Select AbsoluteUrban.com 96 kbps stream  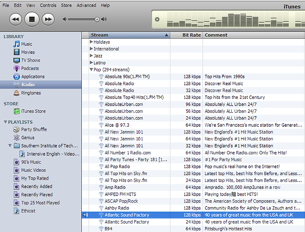coord(193,104)
